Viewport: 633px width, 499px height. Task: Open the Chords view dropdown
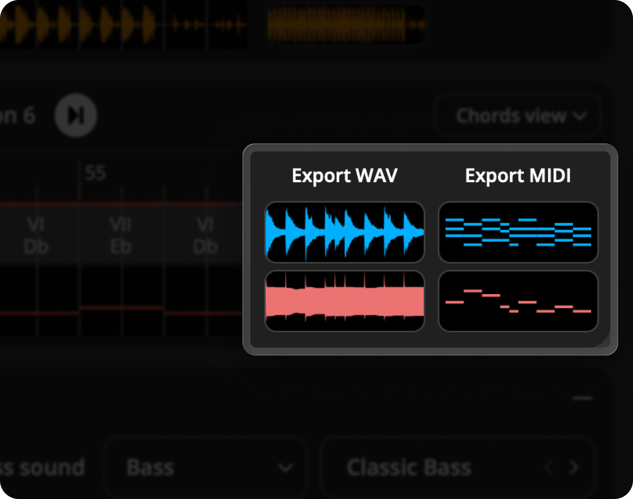click(x=518, y=116)
